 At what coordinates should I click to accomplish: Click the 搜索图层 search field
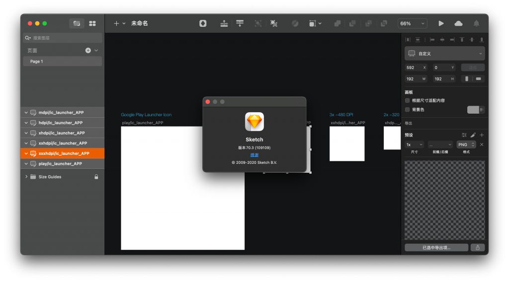coord(62,38)
